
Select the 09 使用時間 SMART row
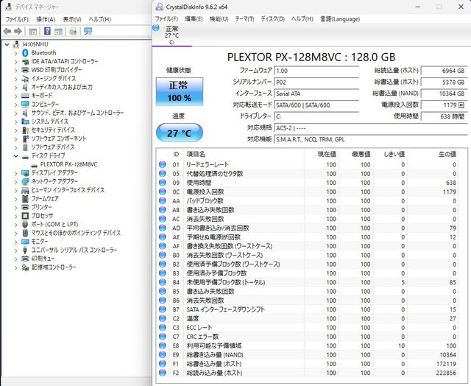(x=308, y=183)
